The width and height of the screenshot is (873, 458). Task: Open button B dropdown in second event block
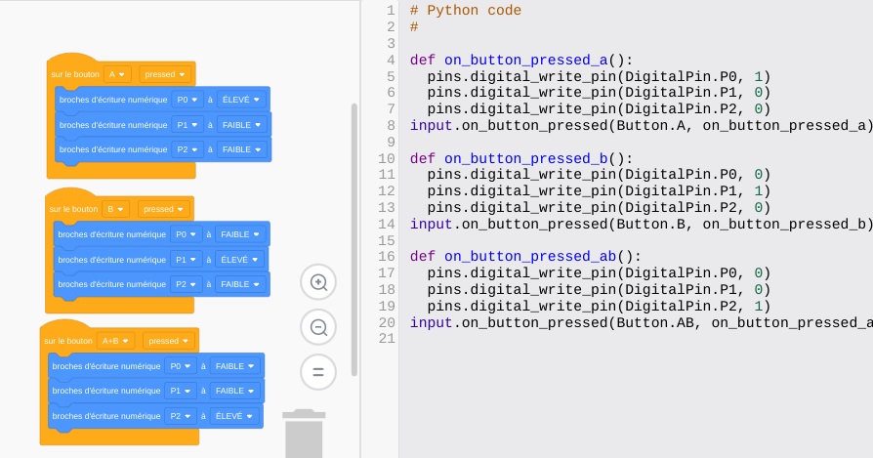(x=116, y=209)
